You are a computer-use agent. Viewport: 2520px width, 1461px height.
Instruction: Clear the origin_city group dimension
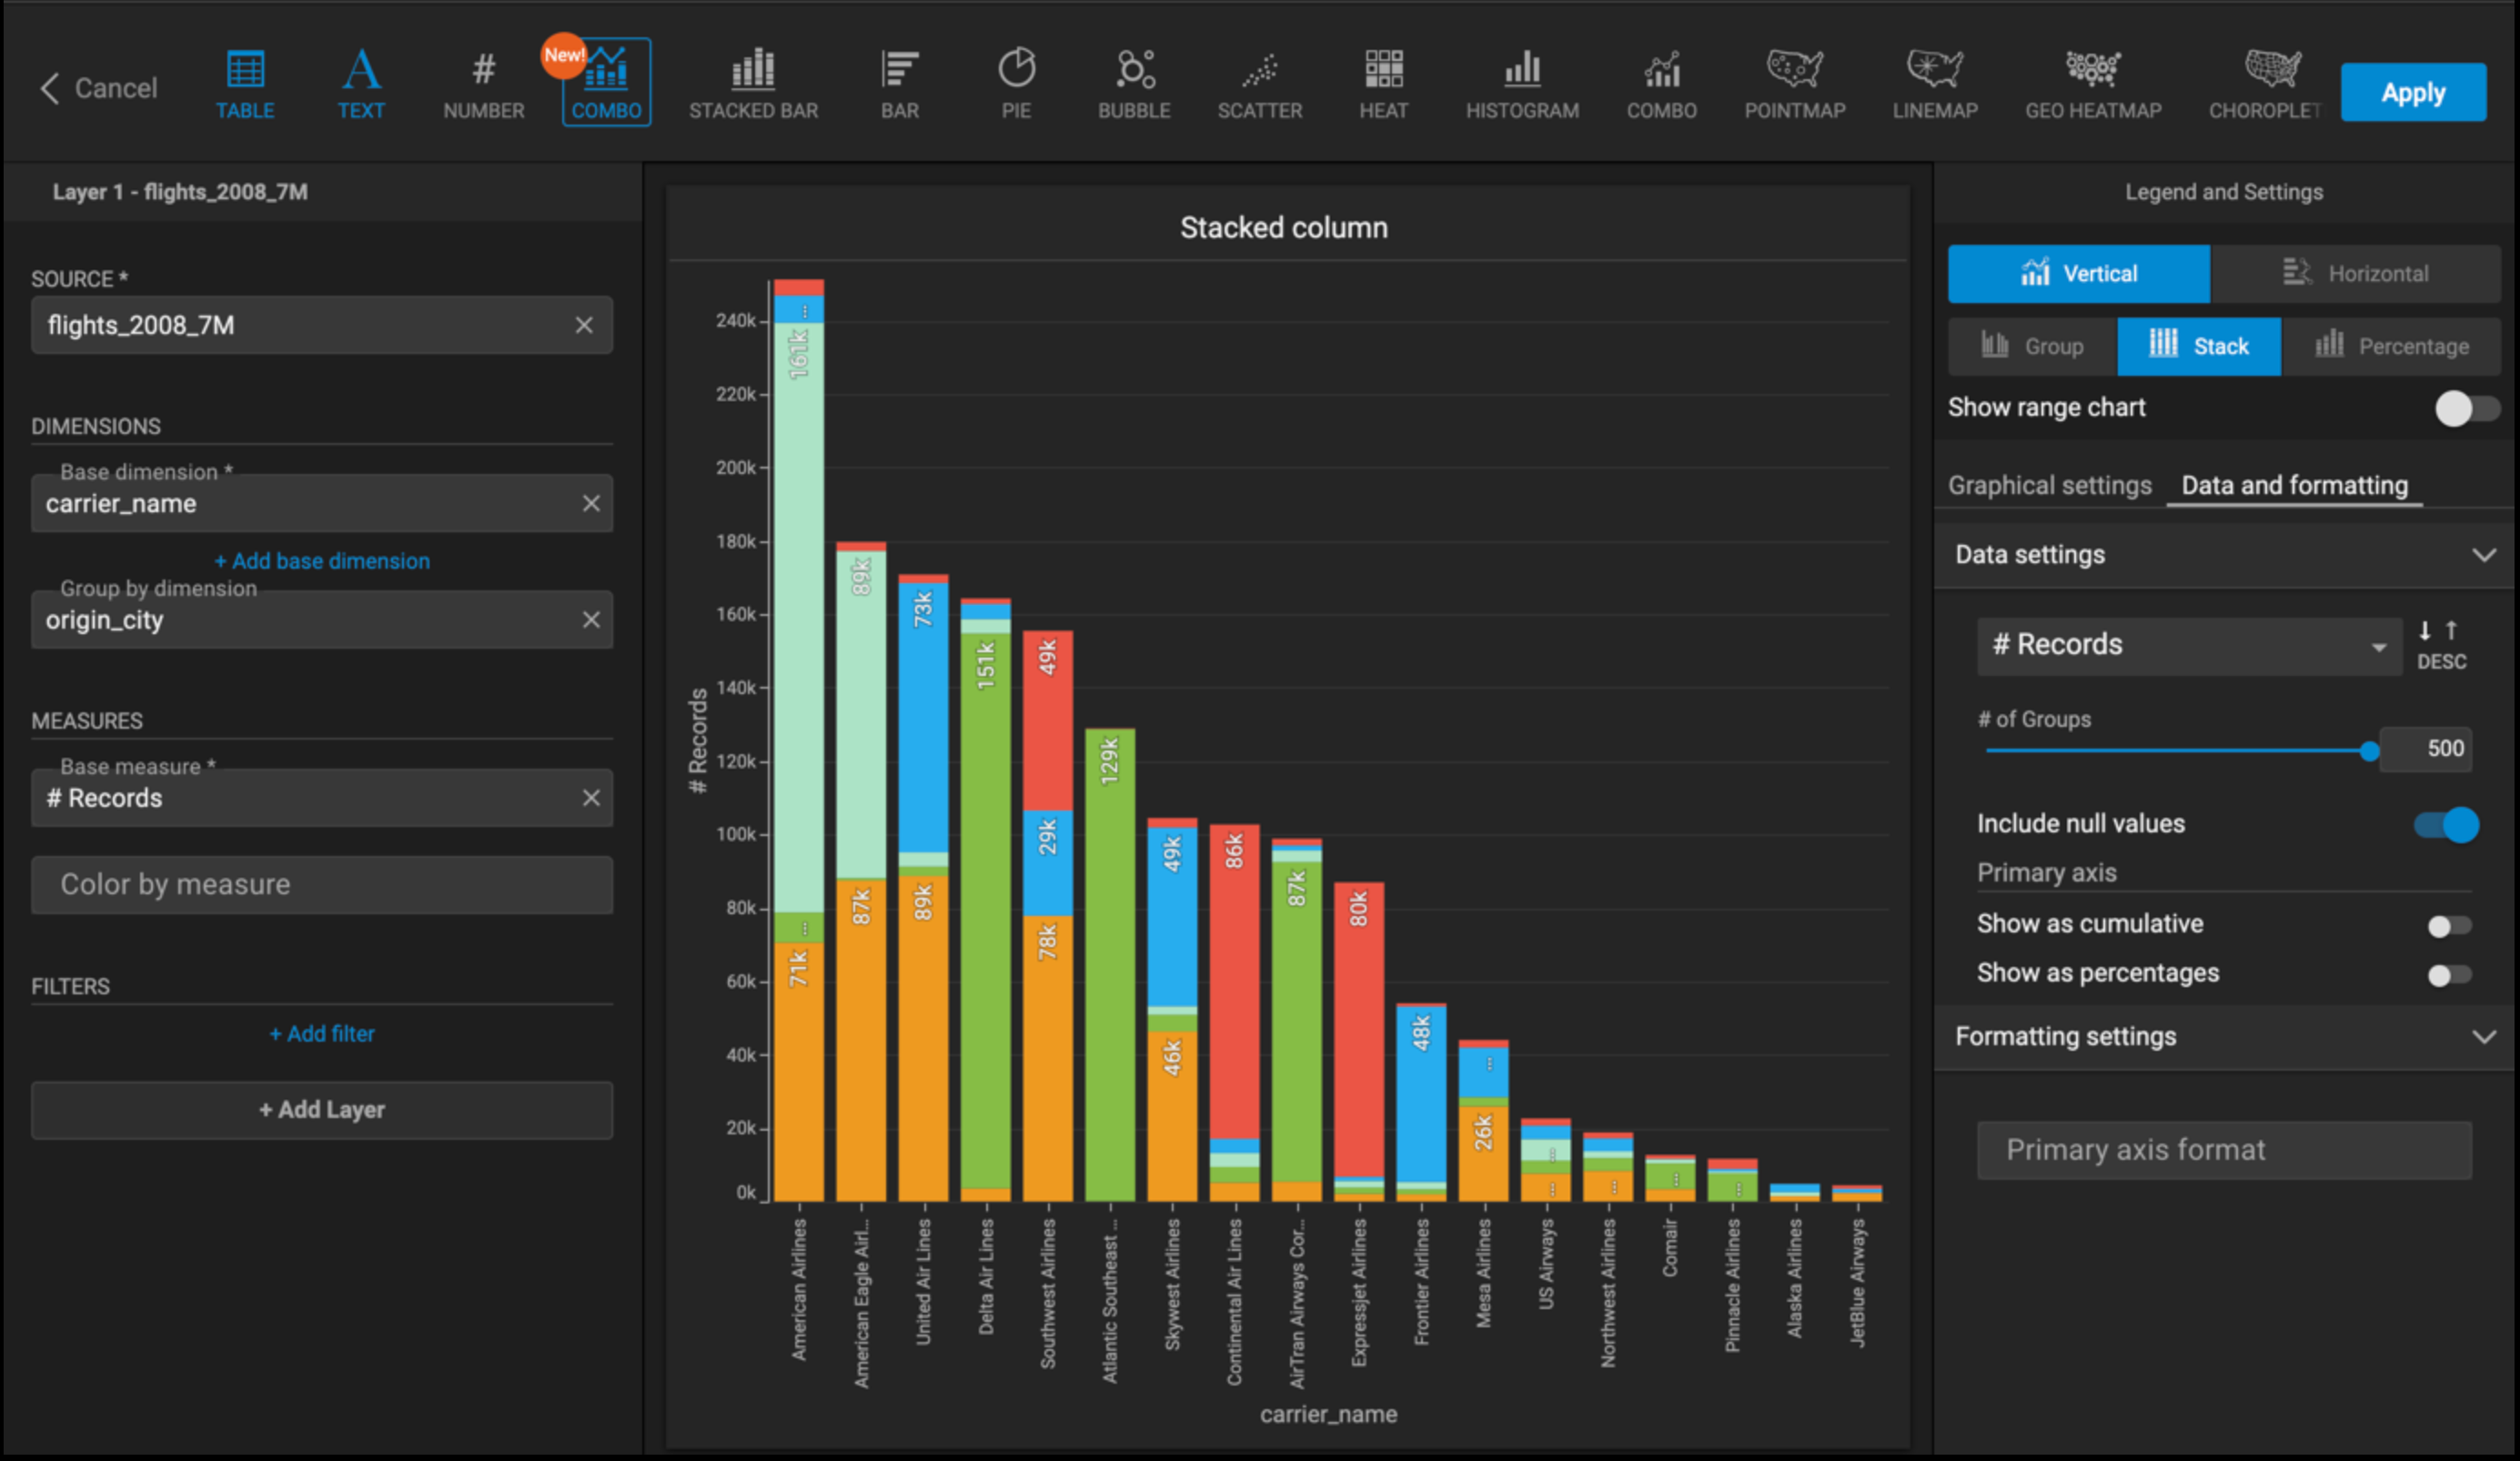pyautogui.click(x=591, y=620)
